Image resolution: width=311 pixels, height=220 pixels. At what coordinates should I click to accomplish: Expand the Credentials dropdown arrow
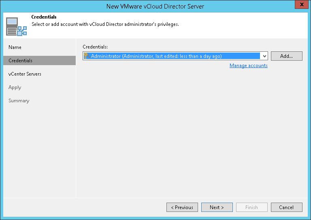[264, 56]
